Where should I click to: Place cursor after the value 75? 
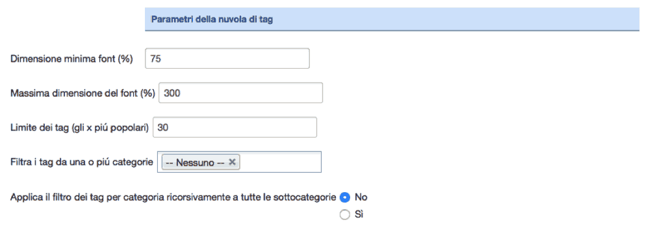coord(162,59)
